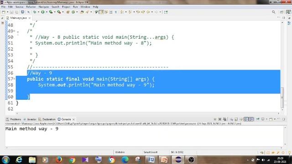Click the Next Annotation icon
The height and width of the screenshot is (164, 292).
122,12
